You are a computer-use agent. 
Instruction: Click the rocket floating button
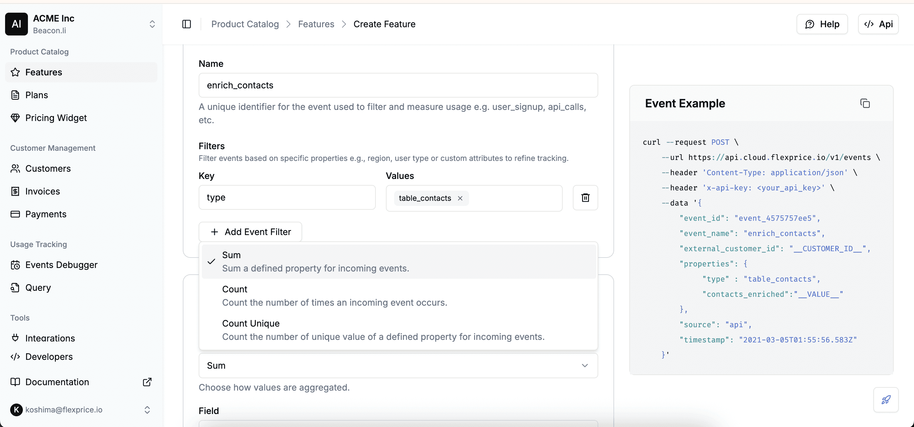point(886,400)
